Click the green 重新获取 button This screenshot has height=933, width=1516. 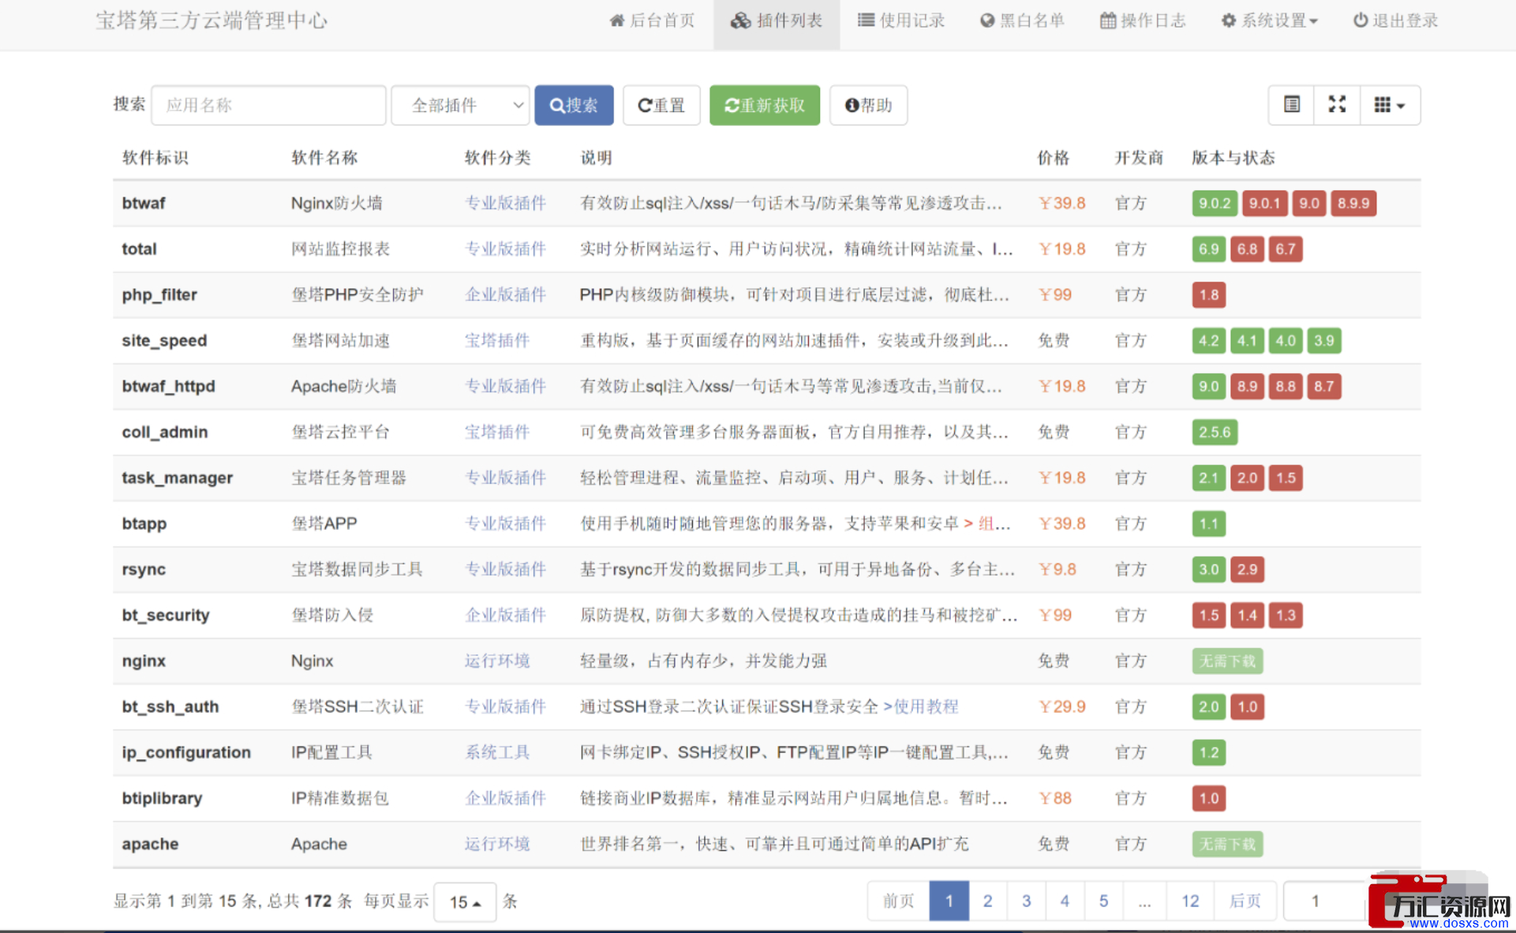[x=765, y=105]
